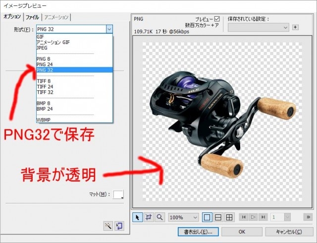This screenshot has height=243, width=317.
Task: Choose GIF from format list
Action: point(74,37)
